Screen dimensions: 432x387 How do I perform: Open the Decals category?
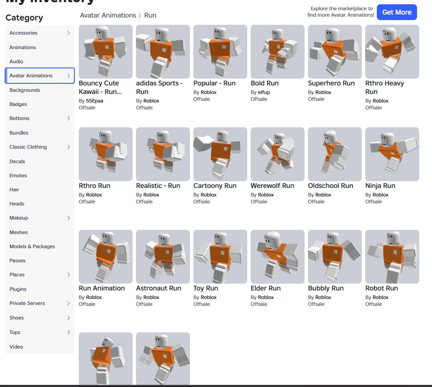point(40,161)
